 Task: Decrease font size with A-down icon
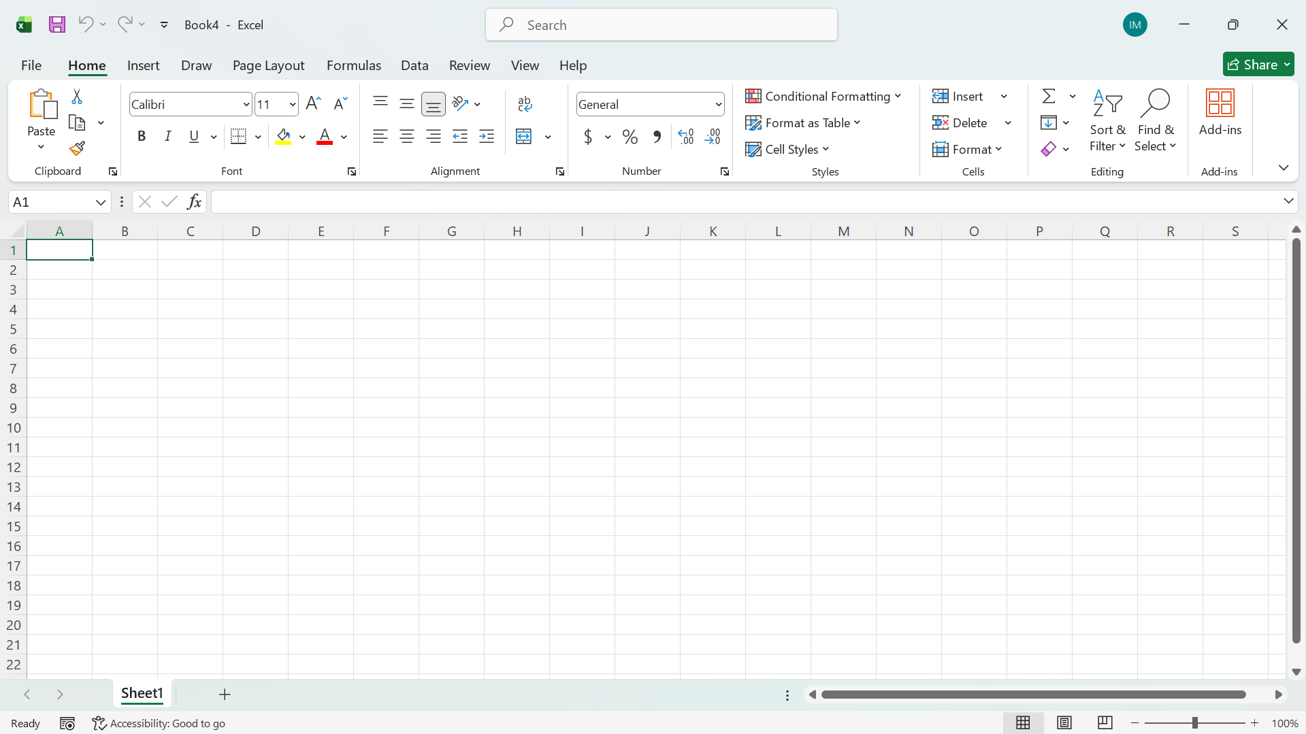340,103
